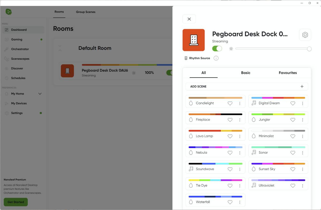Favourite the Fireplace scene heart
Screen dimensions: 321x210
(230, 120)
